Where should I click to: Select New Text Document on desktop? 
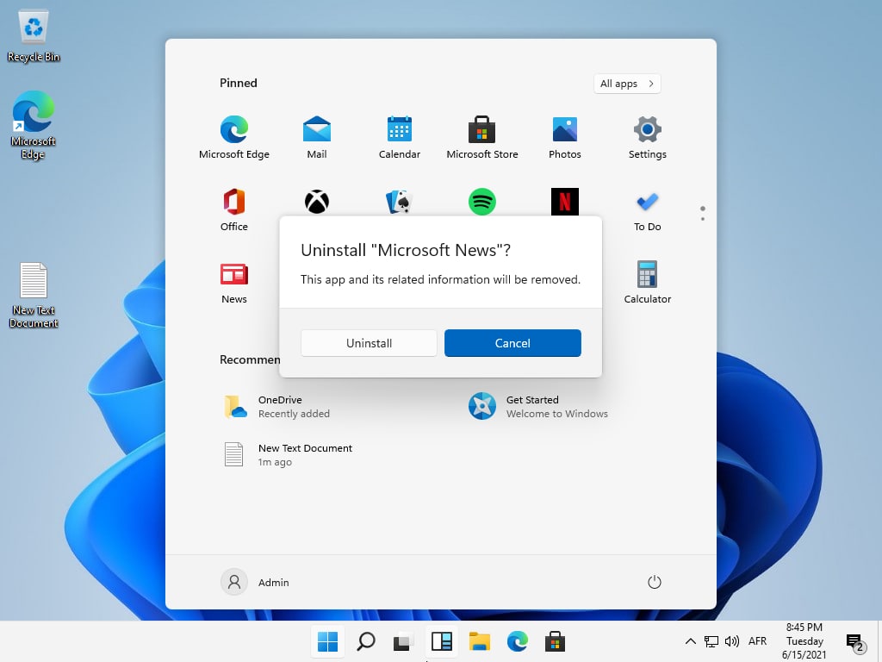(34, 295)
